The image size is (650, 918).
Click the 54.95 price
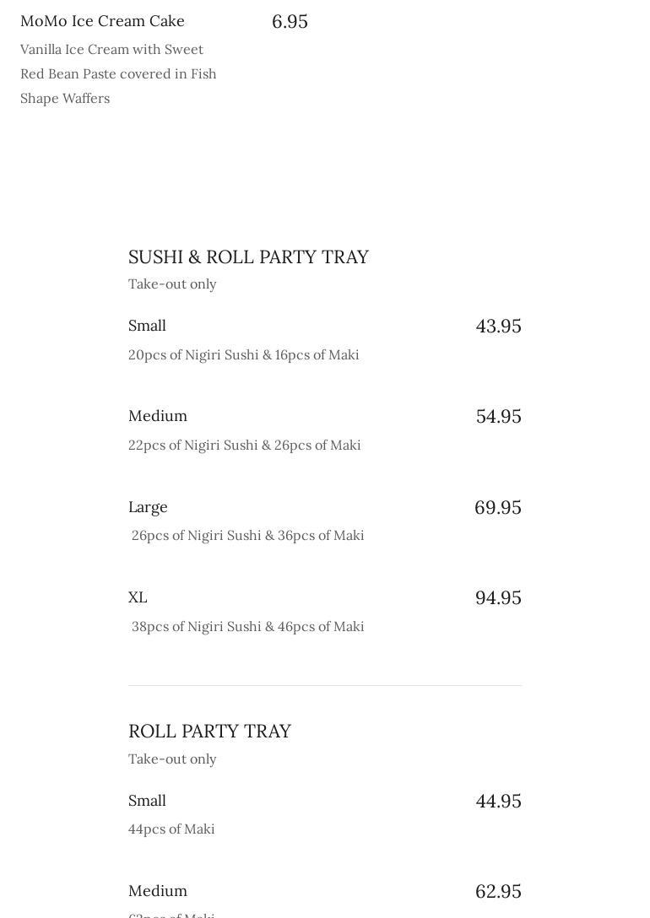[x=498, y=417]
